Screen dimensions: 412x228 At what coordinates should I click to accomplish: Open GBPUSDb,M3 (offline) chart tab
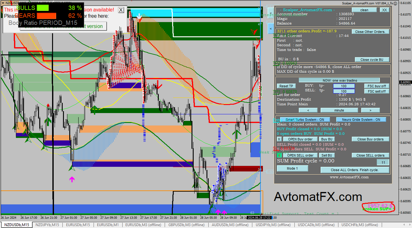[x=187, y=225]
